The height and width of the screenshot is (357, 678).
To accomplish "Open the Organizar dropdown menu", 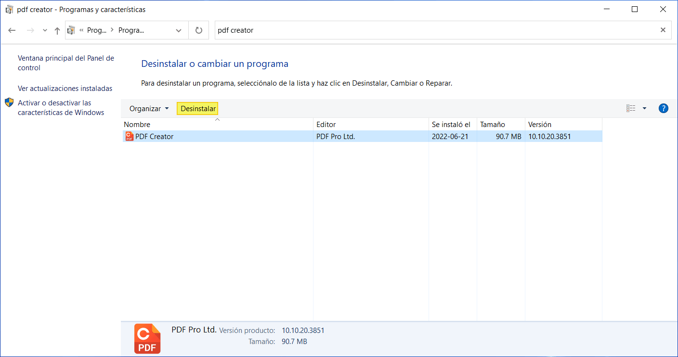I will tap(148, 108).
